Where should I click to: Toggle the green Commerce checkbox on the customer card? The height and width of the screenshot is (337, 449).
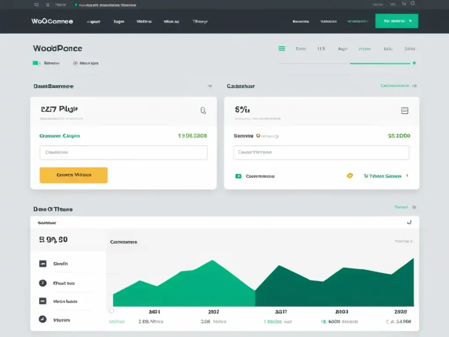pyautogui.click(x=239, y=176)
